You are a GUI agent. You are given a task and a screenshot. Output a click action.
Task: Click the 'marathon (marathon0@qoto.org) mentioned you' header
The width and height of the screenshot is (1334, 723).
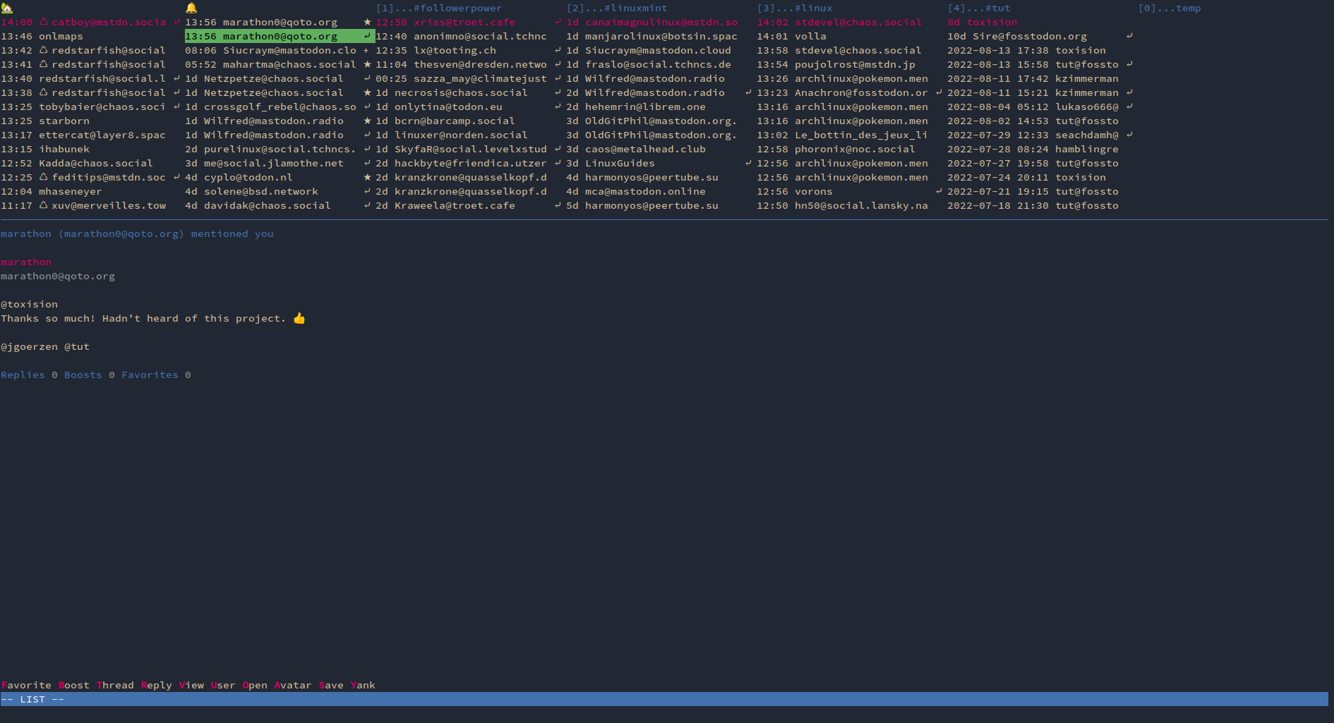click(x=137, y=233)
